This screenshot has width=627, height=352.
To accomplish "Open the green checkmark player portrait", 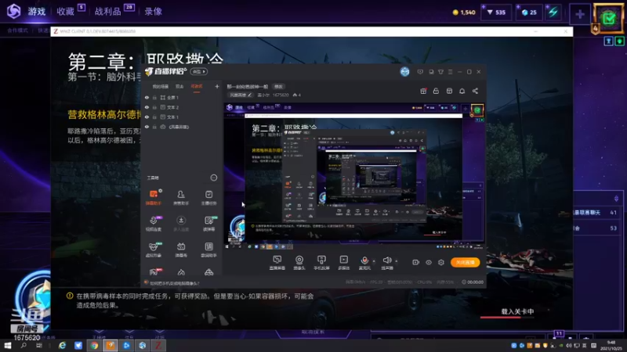I will 609,18.
